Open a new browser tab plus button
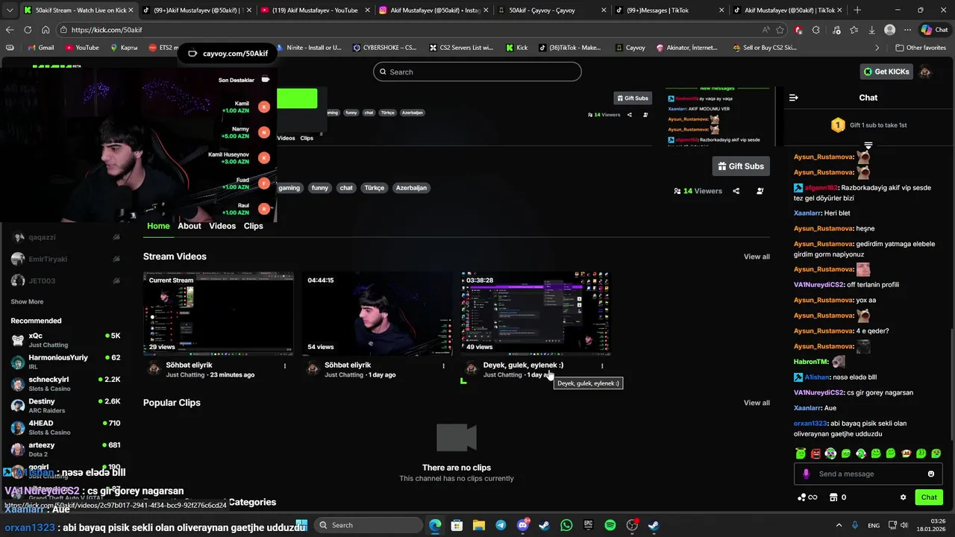The image size is (955, 537). click(857, 10)
